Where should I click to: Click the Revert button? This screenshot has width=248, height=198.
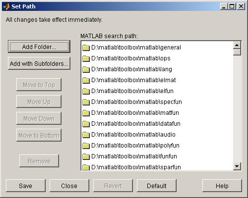click(113, 186)
